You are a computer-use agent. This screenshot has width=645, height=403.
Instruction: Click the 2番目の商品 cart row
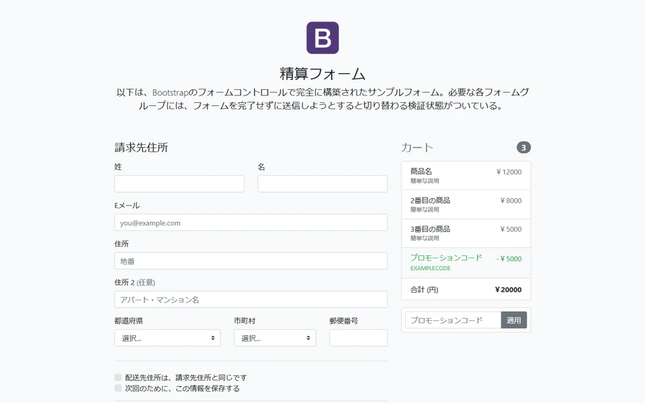coord(466,204)
